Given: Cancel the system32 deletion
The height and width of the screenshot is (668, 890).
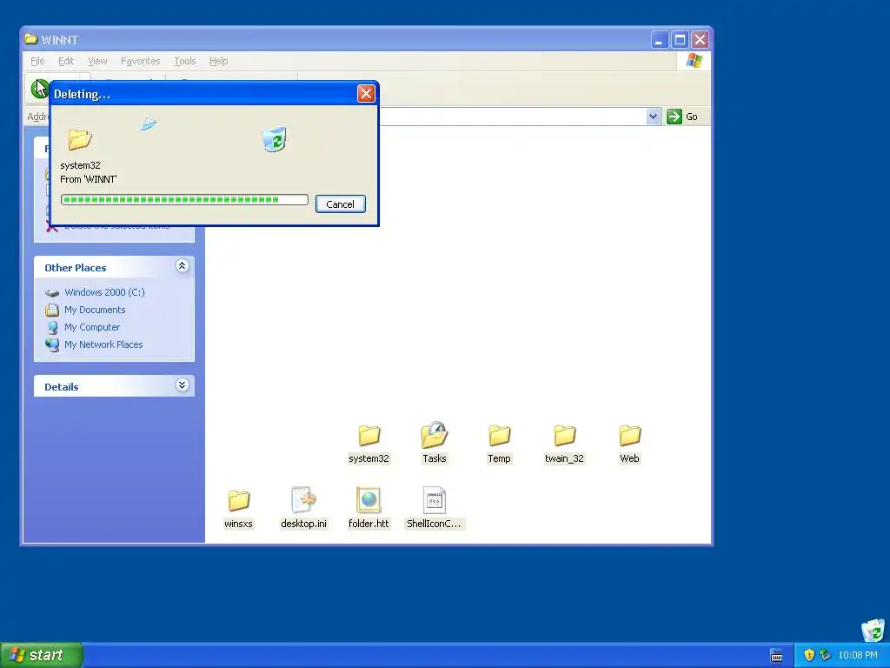Looking at the screenshot, I should 340,204.
